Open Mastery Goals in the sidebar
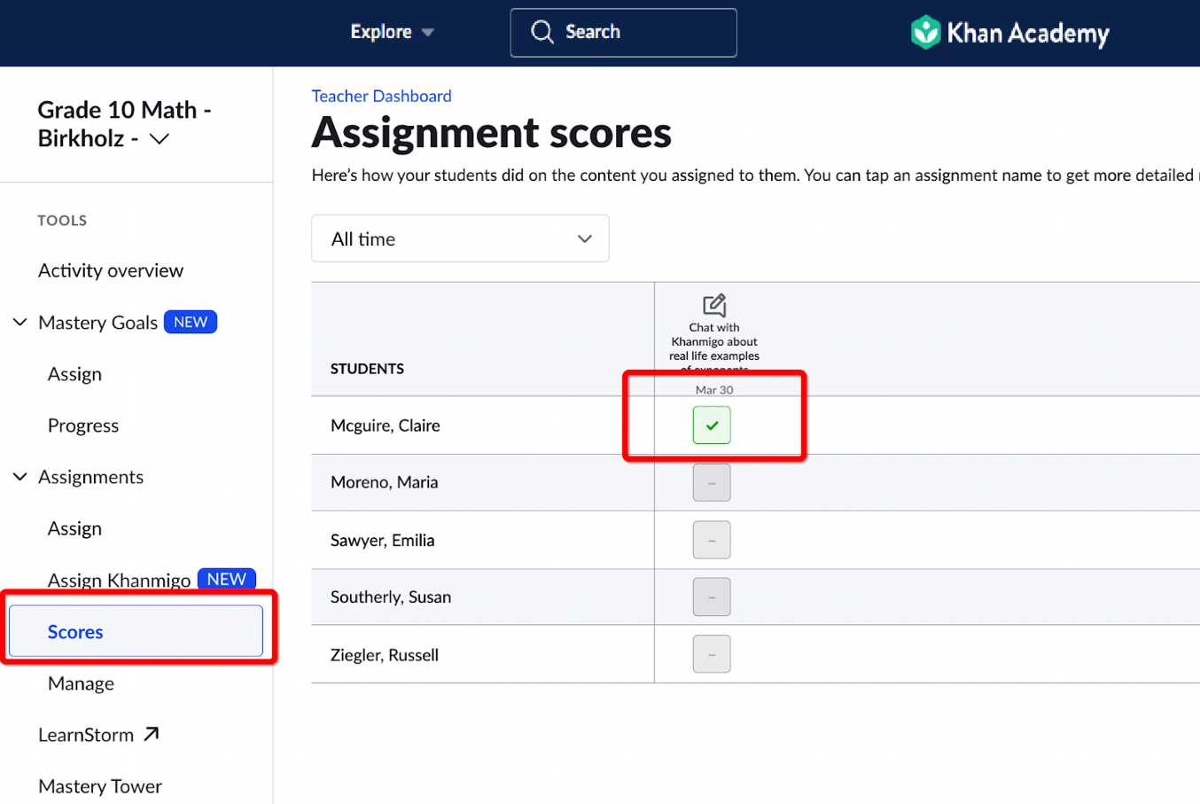This screenshot has width=1200, height=804. [x=97, y=323]
